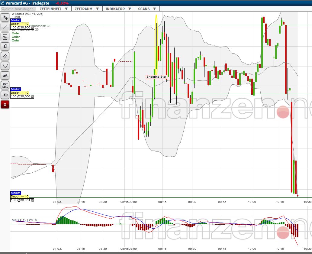The width and height of the screenshot is (312, 254).
Task: Focus the Aktie hinzufügen search field
Action: 18,9
